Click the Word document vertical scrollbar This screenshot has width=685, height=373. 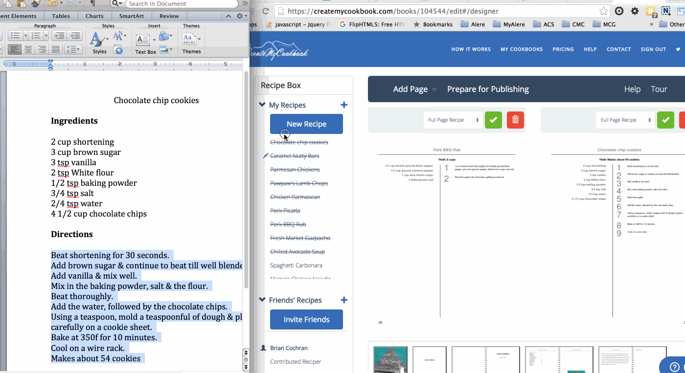(246, 180)
